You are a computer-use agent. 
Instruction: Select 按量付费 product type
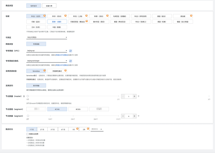49,6
